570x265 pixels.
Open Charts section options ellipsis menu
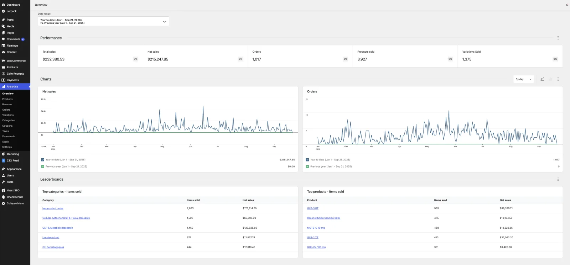[558, 79]
